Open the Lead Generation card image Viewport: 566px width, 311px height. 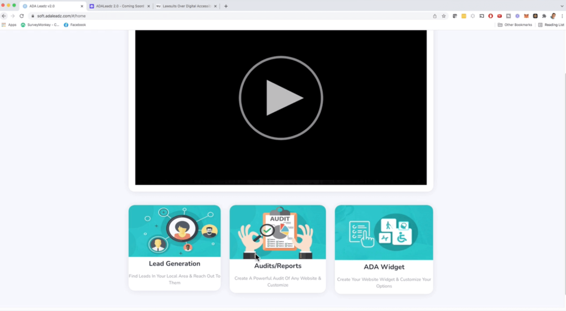tap(175, 230)
